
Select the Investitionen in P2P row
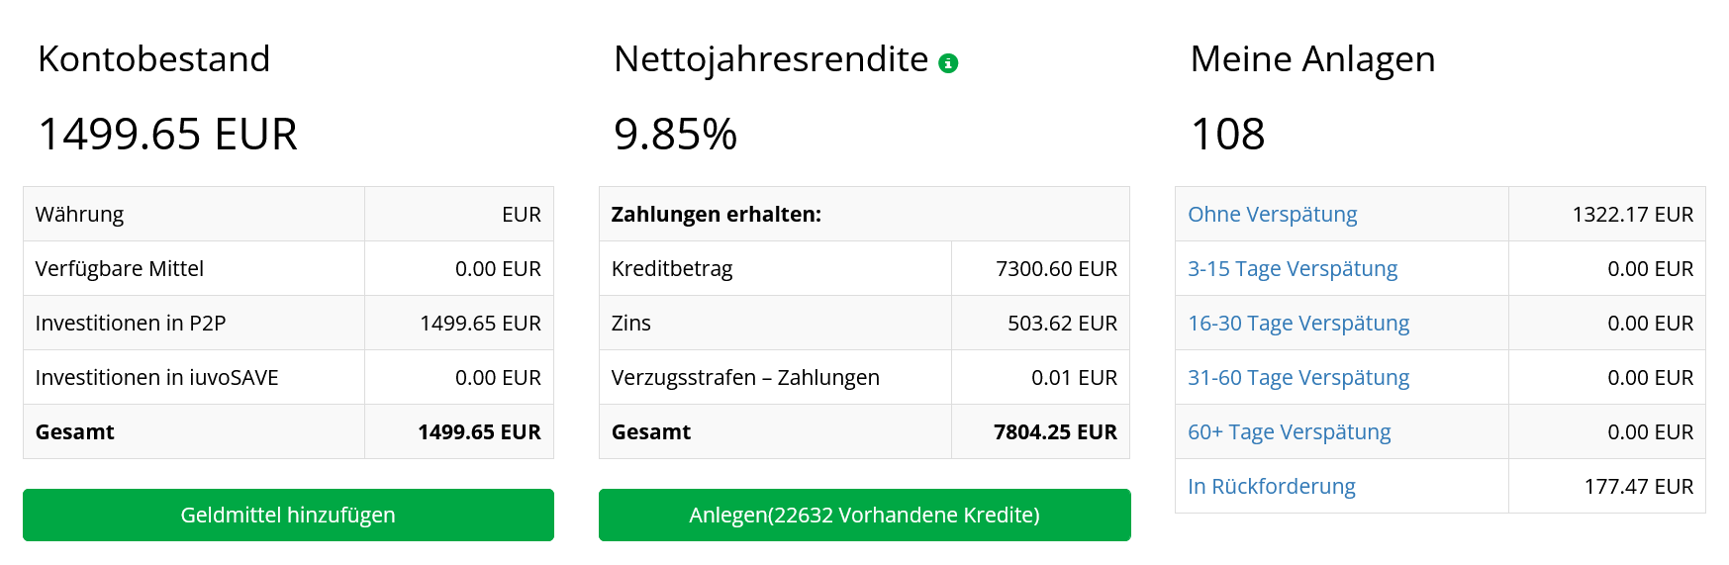click(288, 323)
